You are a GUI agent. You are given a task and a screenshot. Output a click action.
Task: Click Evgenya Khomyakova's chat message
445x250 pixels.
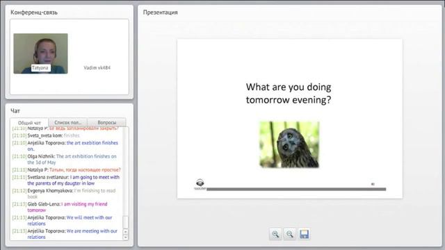tap(64, 194)
